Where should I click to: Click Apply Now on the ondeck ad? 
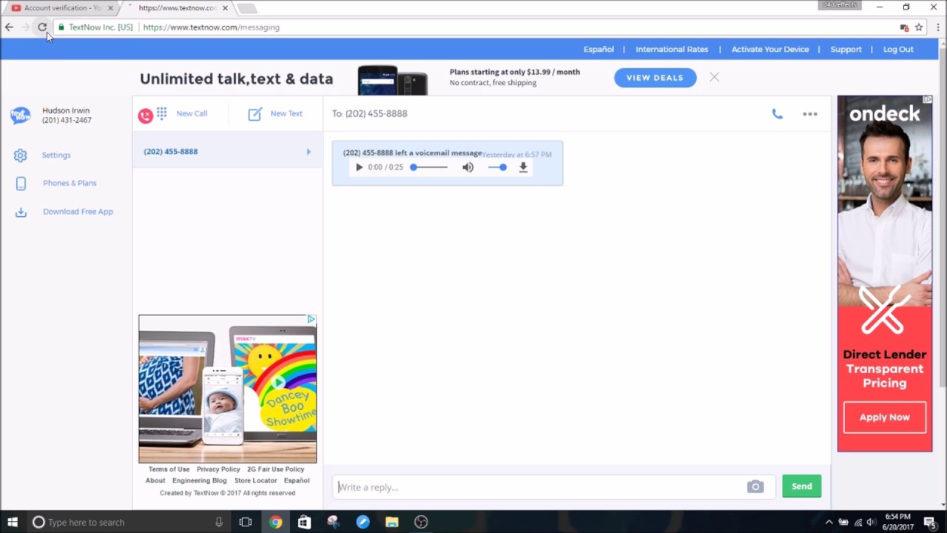click(x=884, y=418)
